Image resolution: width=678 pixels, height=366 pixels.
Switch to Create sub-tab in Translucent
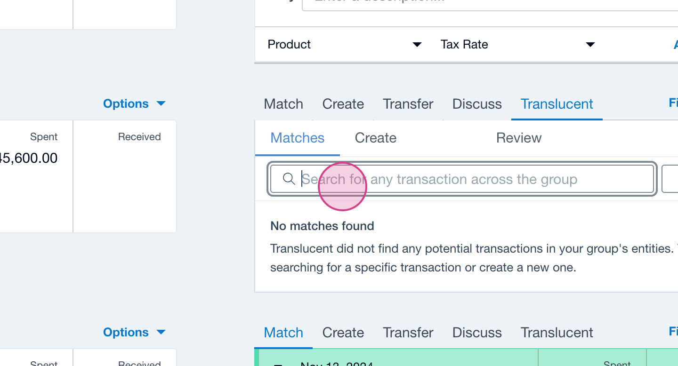(x=375, y=138)
